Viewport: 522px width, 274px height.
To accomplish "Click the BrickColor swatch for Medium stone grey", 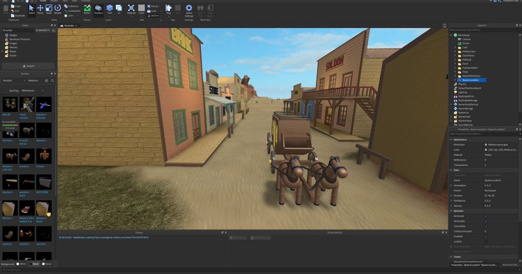I will pos(486,145).
